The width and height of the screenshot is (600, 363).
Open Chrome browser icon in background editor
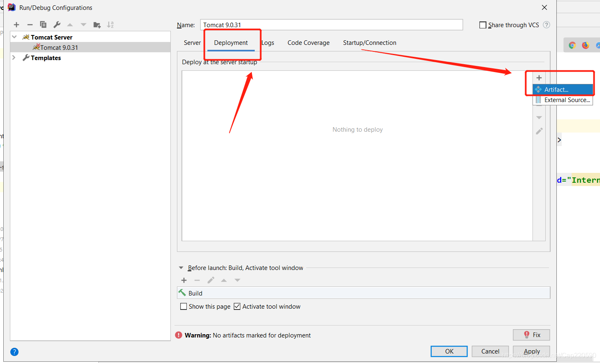pos(572,45)
